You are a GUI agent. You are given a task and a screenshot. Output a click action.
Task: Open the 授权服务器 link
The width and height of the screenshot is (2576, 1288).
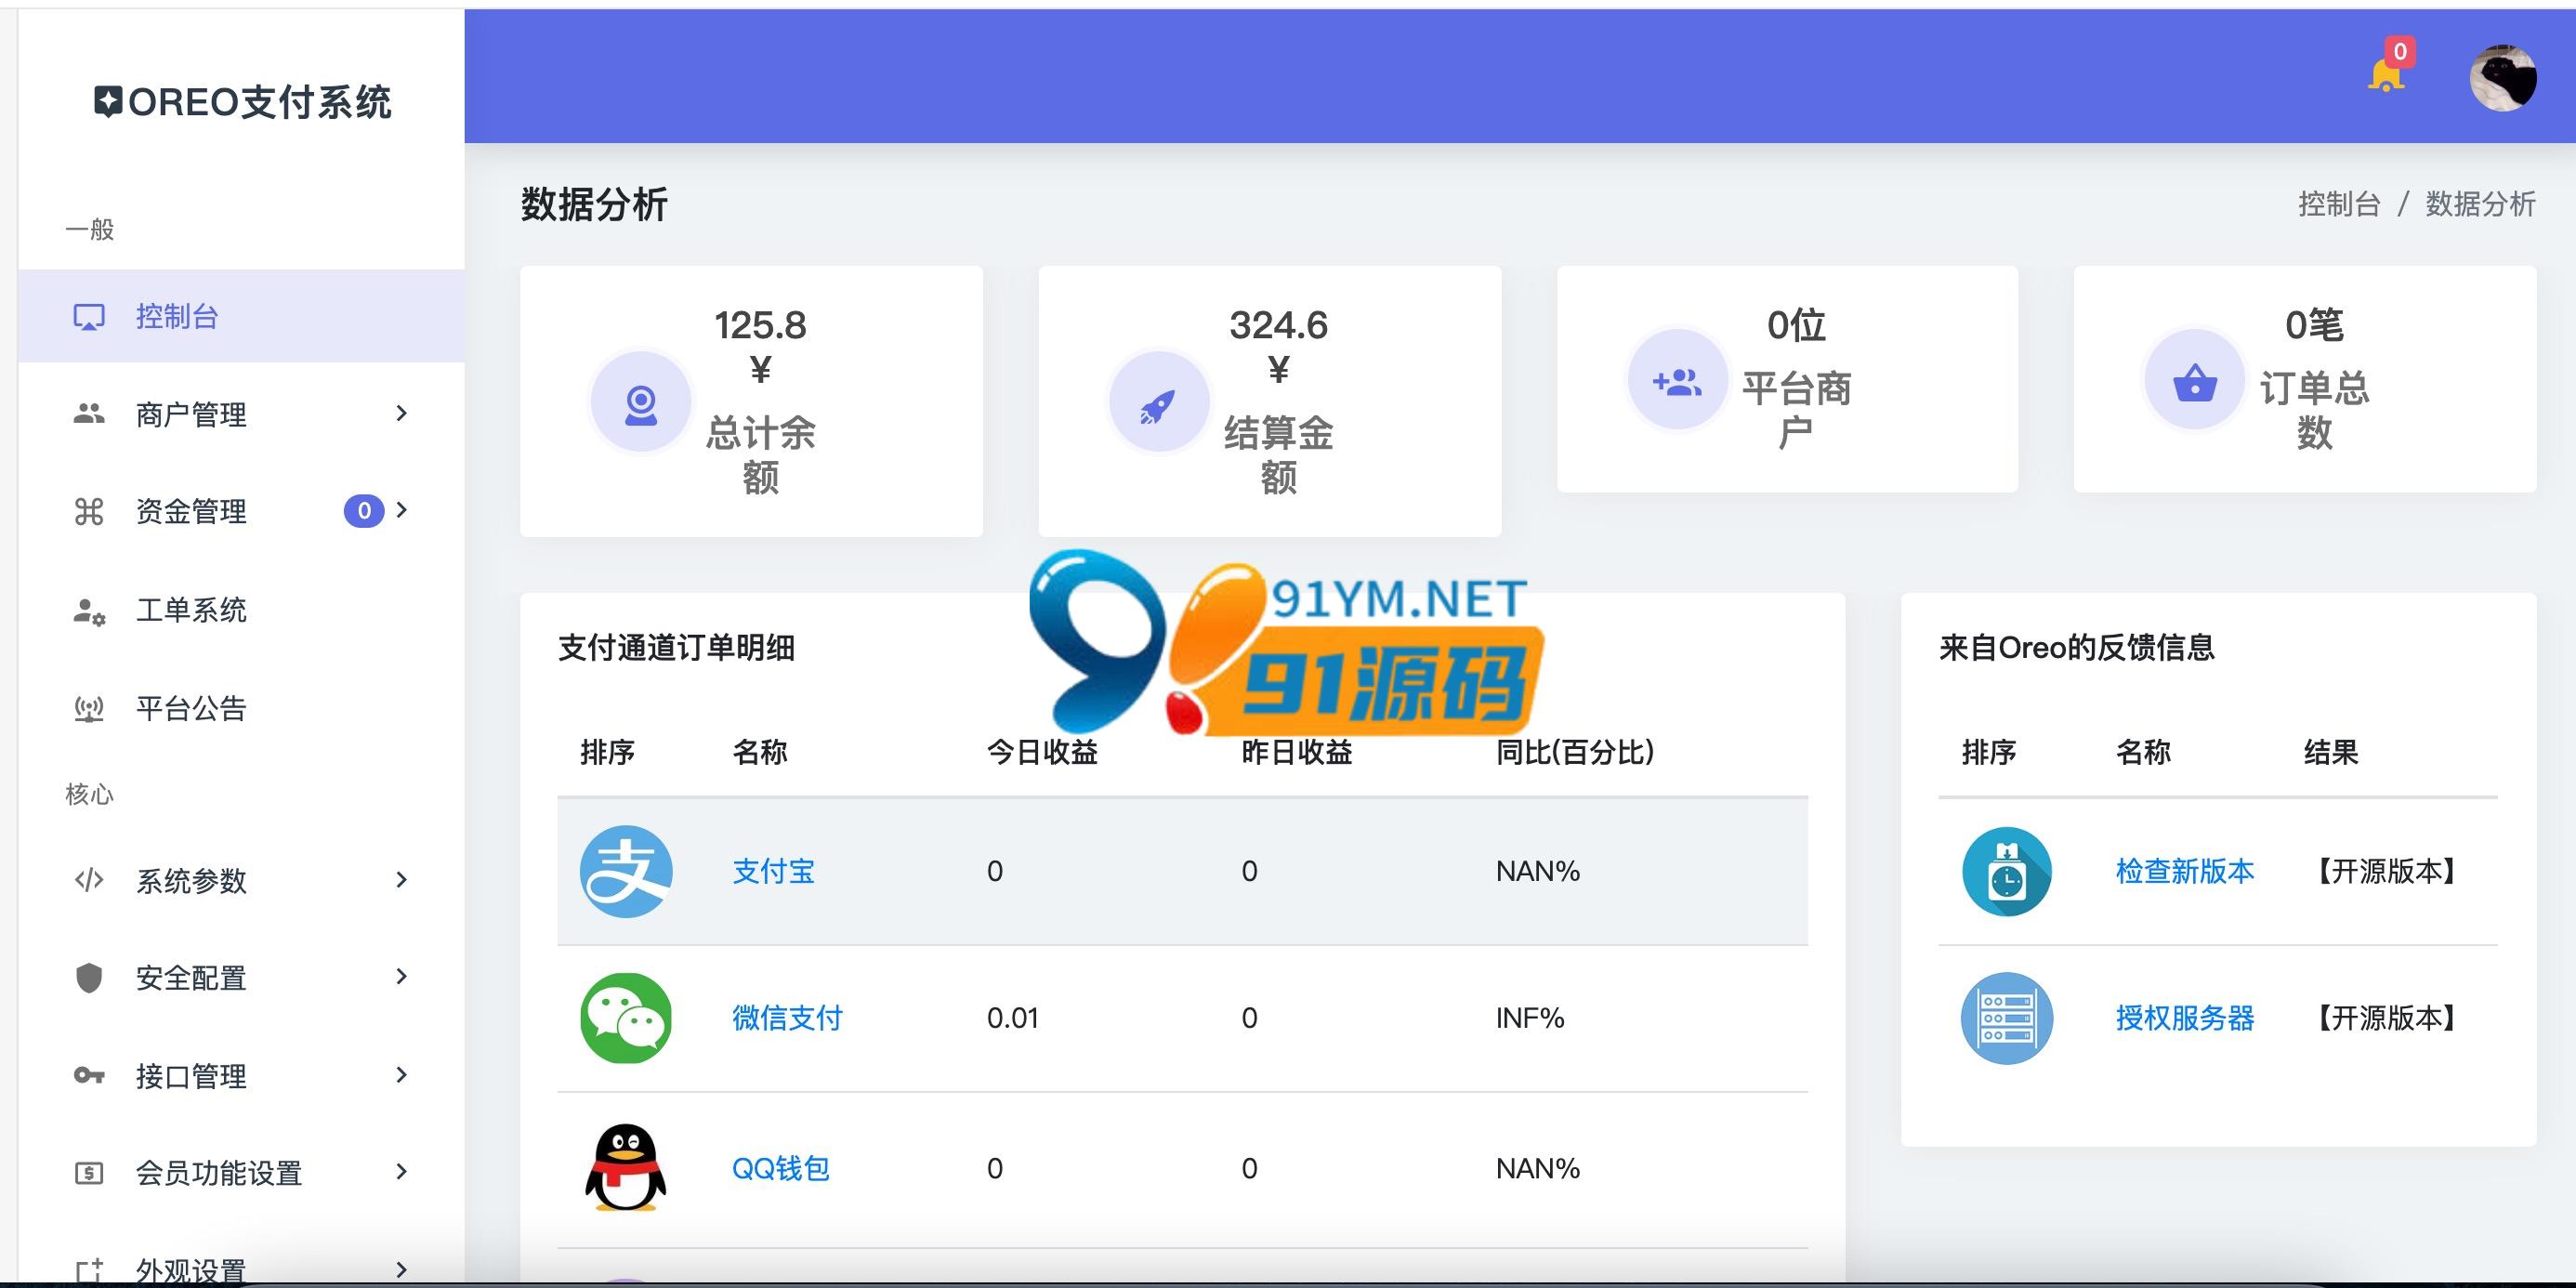pyautogui.click(x=2185, y=1018)
